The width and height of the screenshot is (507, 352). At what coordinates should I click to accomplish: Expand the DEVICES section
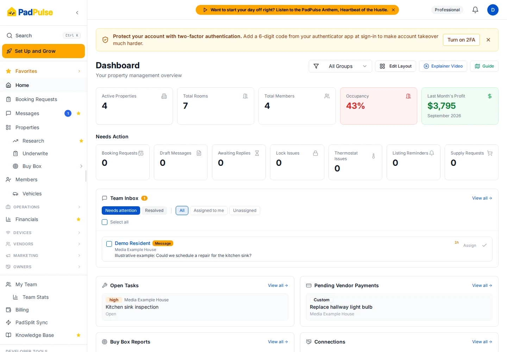point(79,233)
